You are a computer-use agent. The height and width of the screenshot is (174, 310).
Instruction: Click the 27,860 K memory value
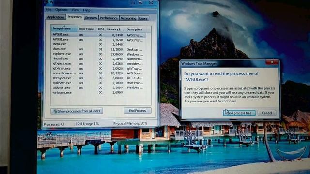point(117,54)
